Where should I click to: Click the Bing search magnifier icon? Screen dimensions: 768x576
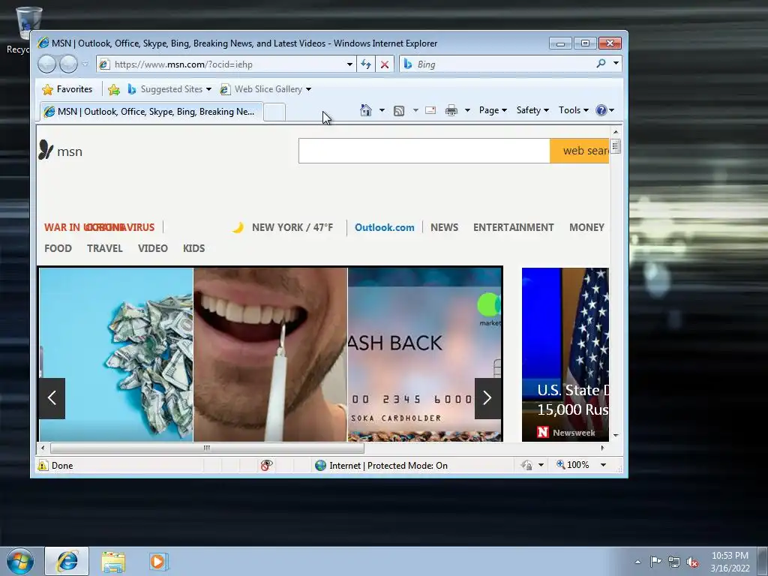click(601, 64)
